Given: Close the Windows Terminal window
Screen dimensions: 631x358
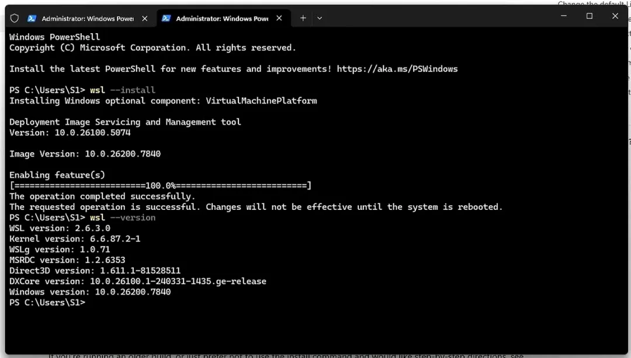Looking at the screenshot, I should [615, 16].
